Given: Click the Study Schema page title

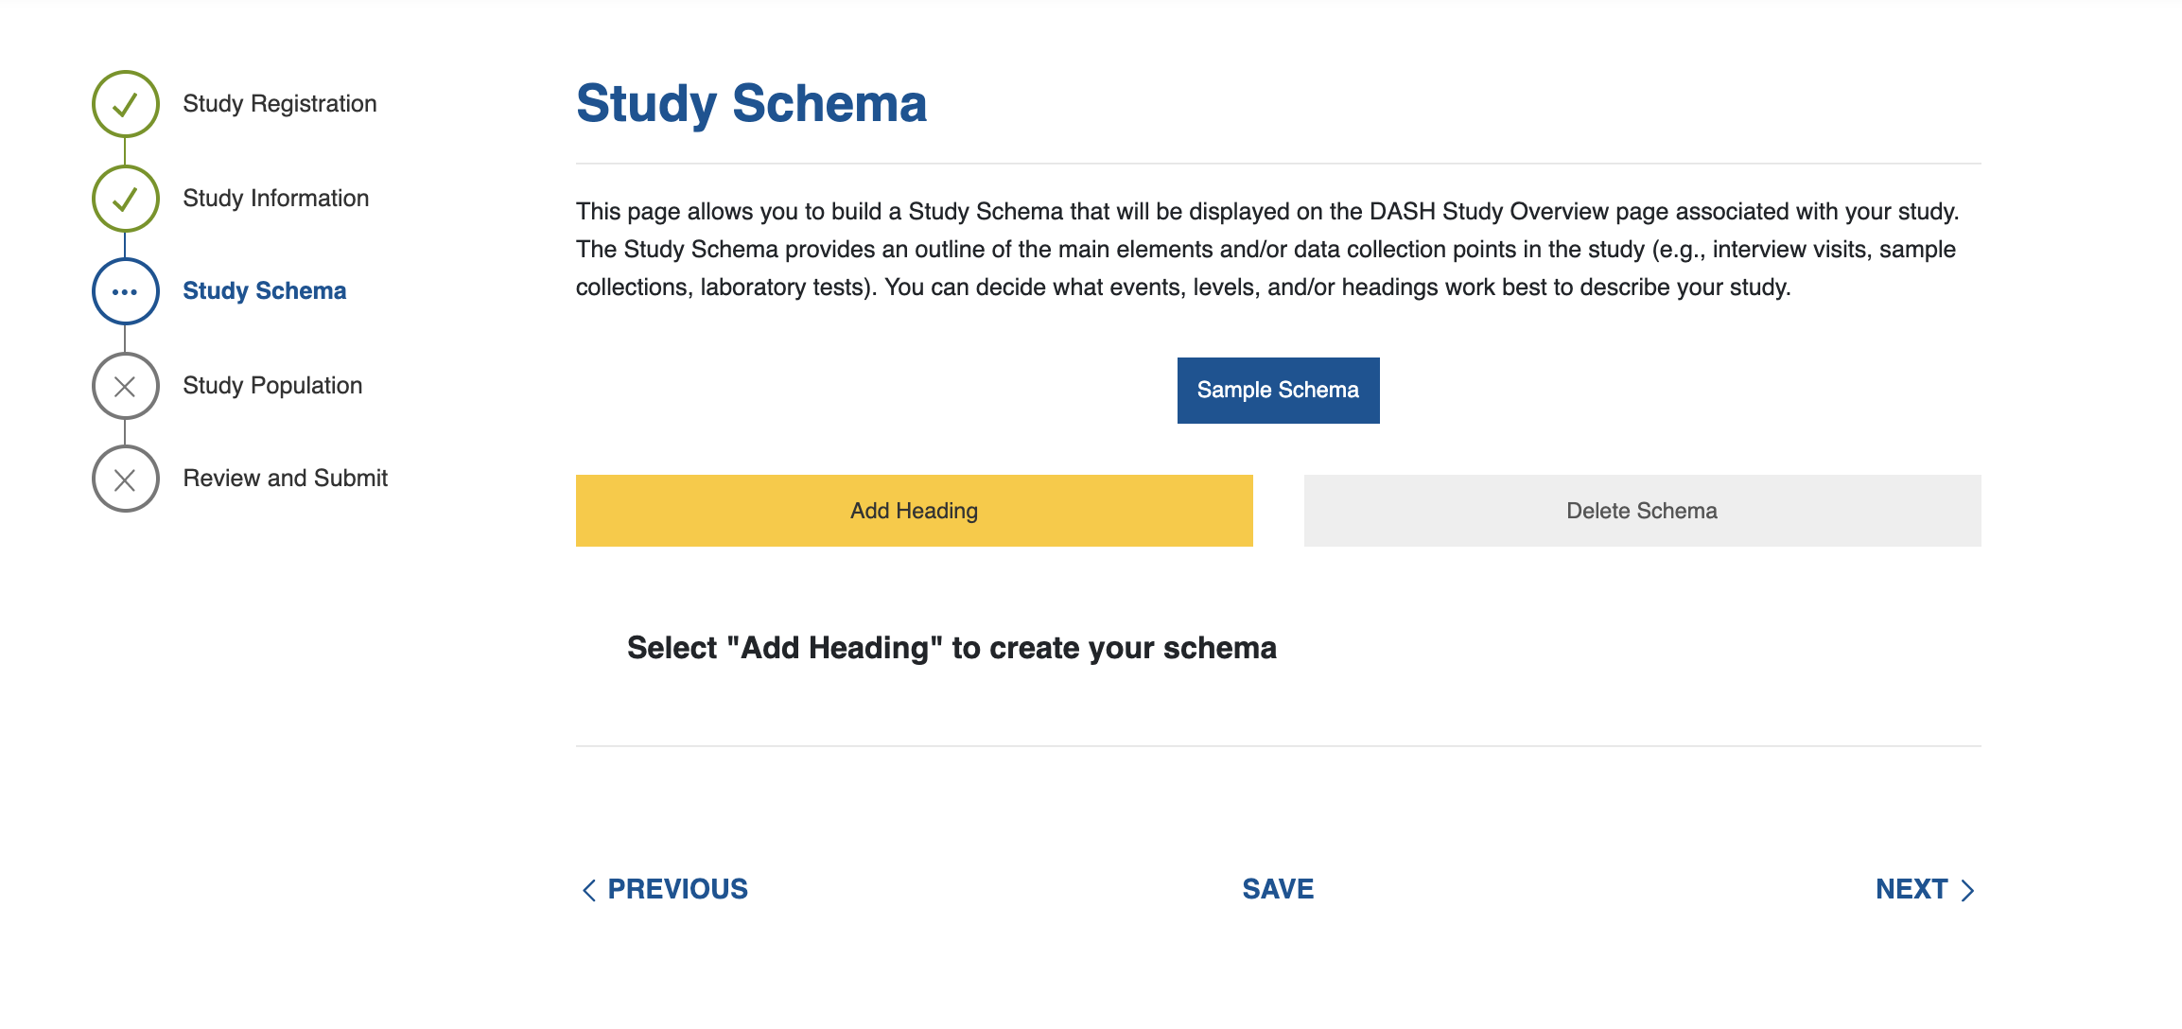Looking at the screenshot, I should coord(751,103).
